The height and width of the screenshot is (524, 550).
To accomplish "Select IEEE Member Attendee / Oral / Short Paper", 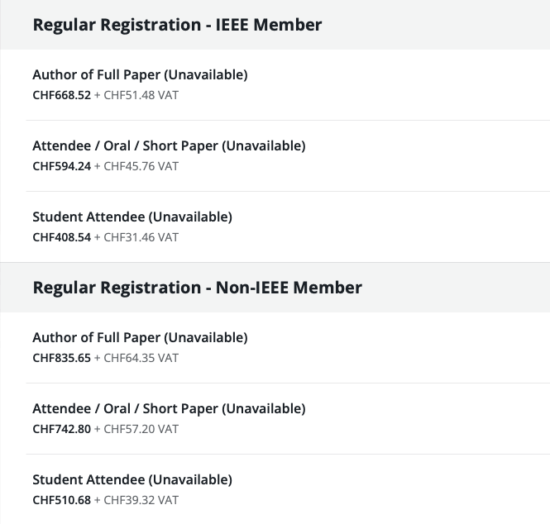I will pyautogui.click(x=169, y=145).
